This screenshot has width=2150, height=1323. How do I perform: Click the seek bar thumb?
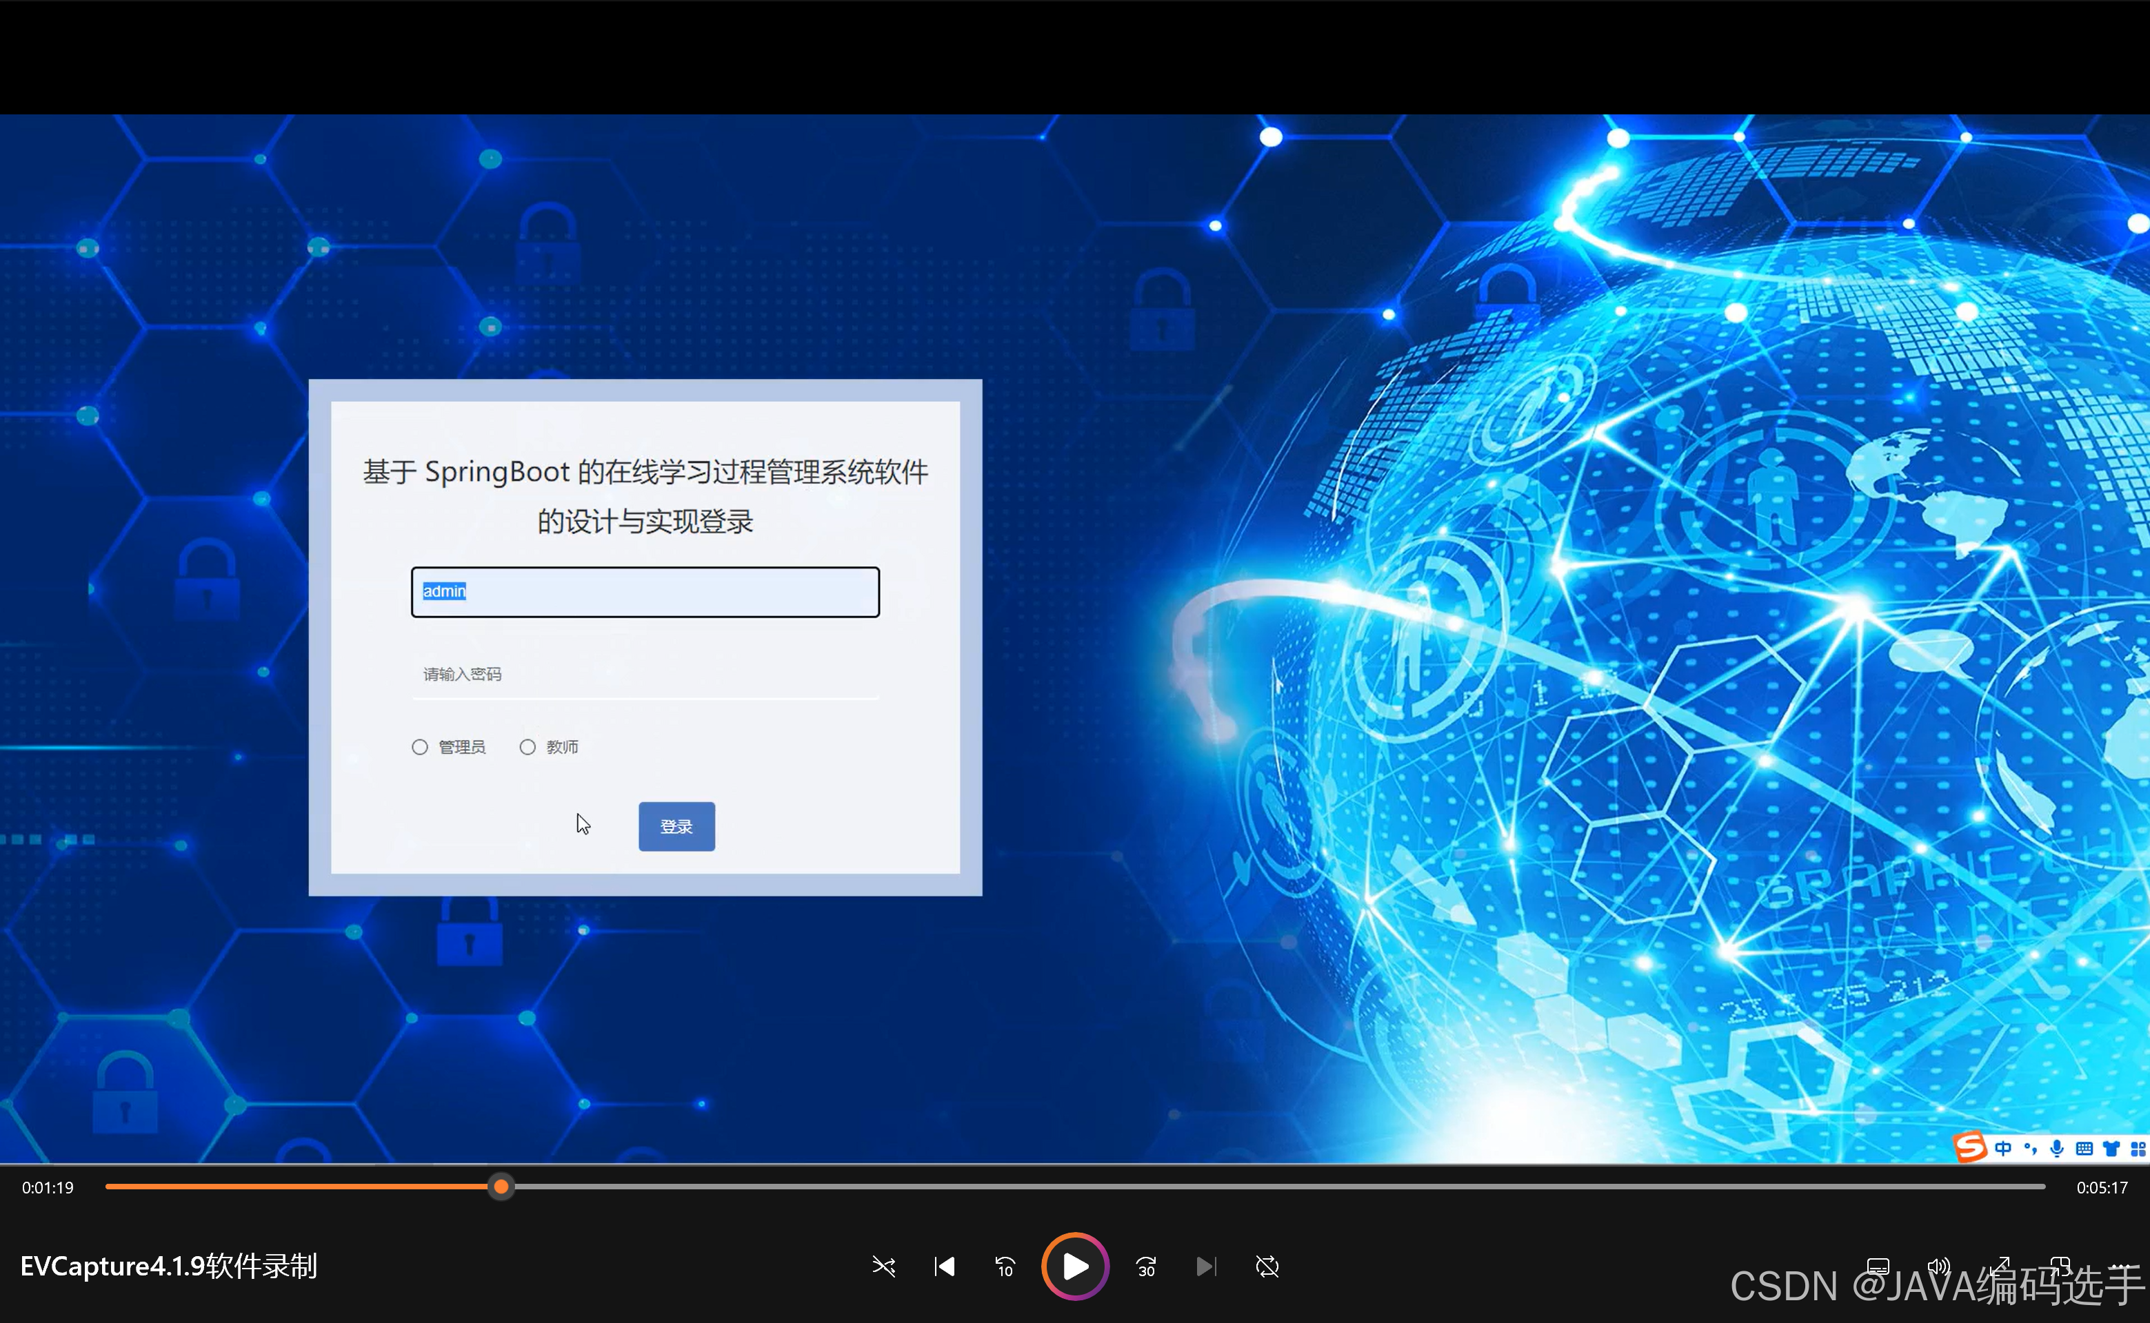pos(501,1187)
